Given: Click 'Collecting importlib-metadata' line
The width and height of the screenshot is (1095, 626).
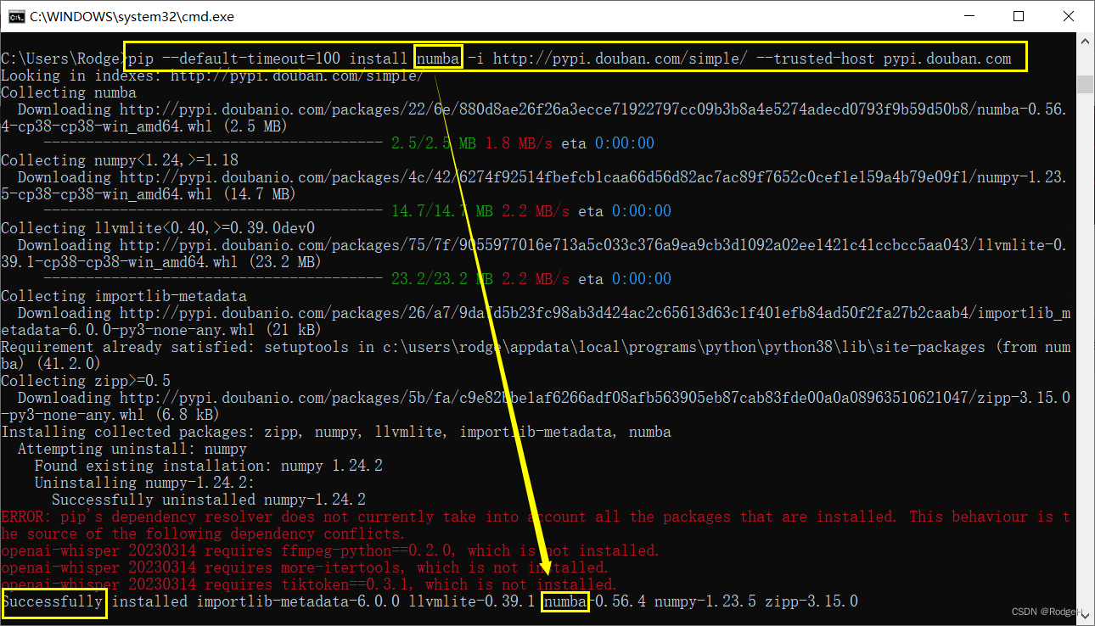Looking at the screenshot, I should [x=124, y=296].
